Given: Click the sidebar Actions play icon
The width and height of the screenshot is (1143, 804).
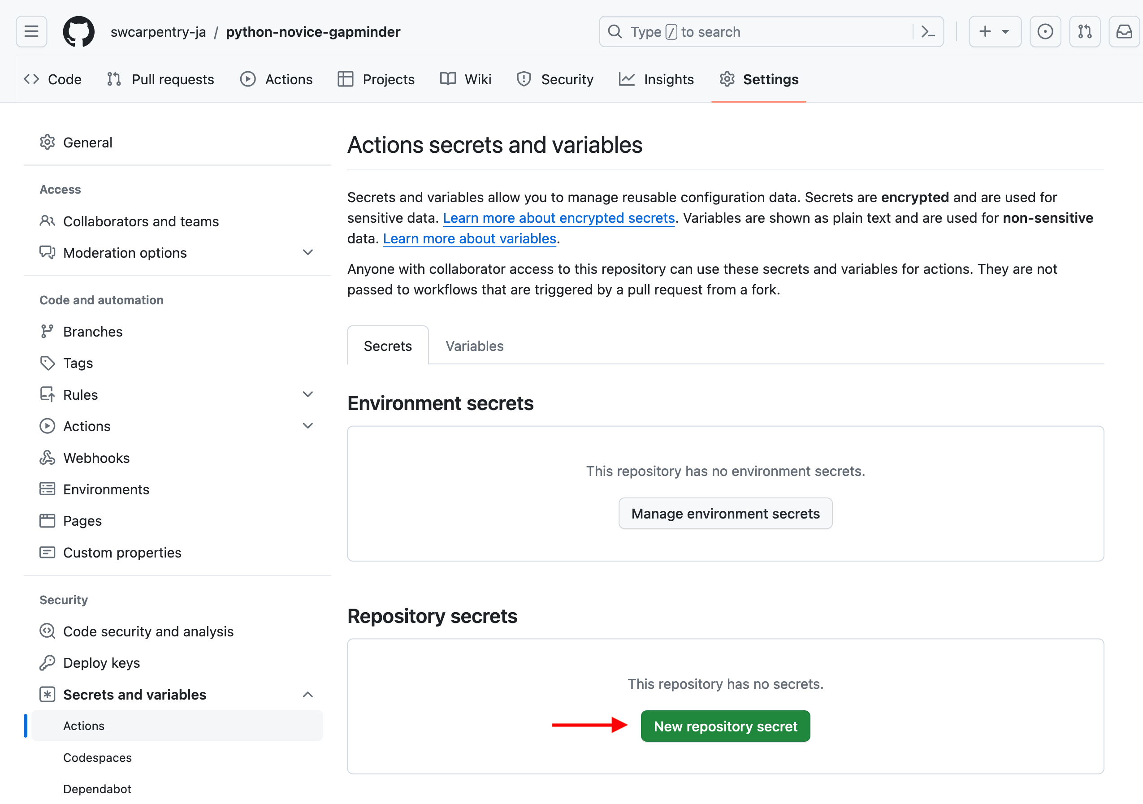Looking at the screenshot, I should (48, 426).
